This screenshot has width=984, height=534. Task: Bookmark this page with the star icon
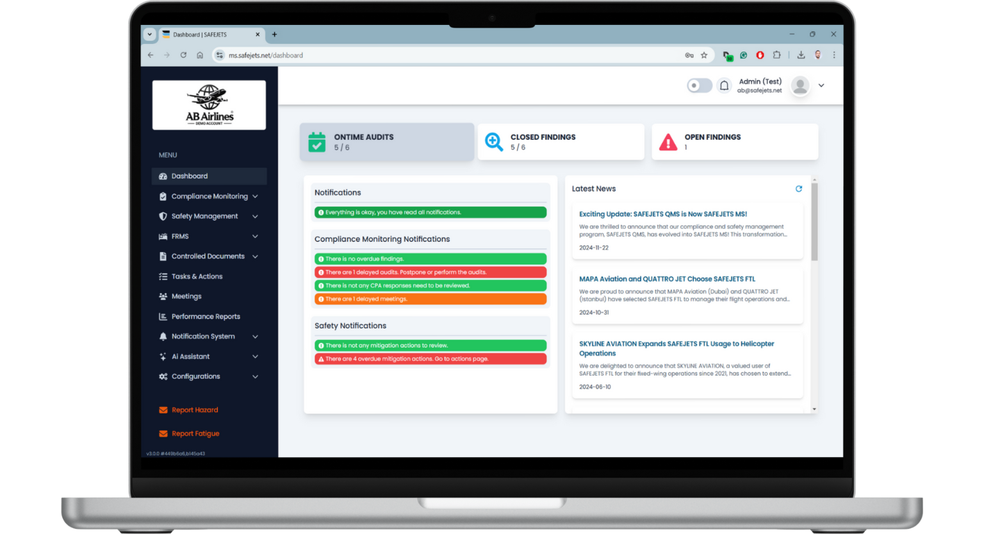[x=704, y=55]
